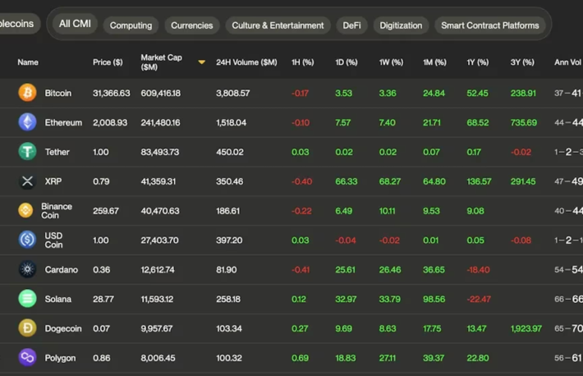Click Cardano 1W change 26.46

(390, 269)
